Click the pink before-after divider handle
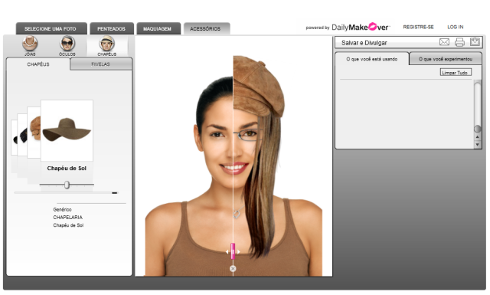This screenshot has width=490, height=295. point(233,251)
